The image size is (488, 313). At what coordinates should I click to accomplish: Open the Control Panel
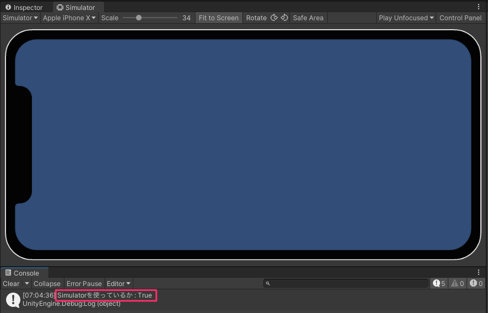point(460,18)
